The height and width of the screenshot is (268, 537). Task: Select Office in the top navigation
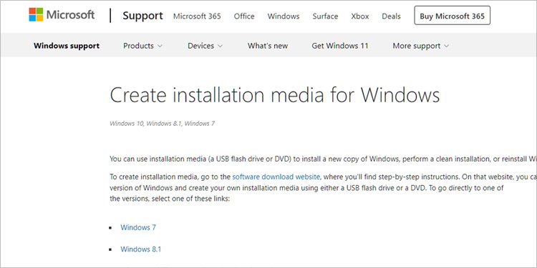pyautogui.click(x=244, y=16)
